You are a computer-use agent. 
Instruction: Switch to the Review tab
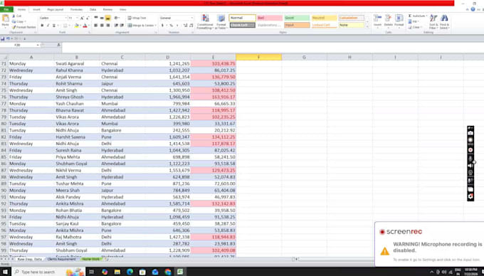[x=107, y=9]
